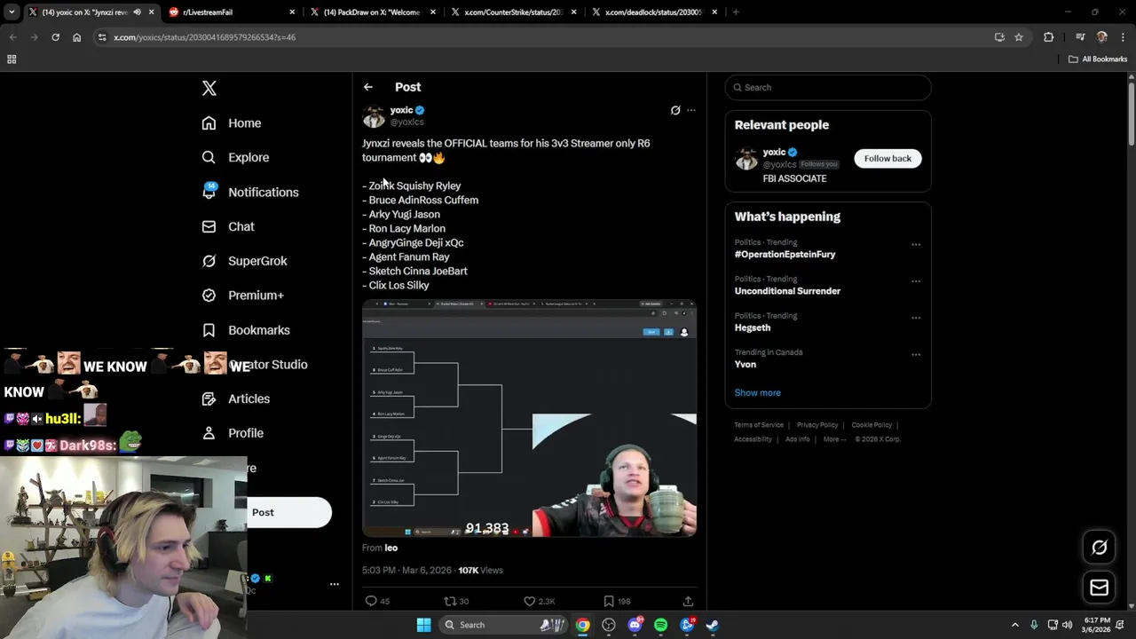
Task: Click the Articles icon in sidebar
Action: point(209,398)
